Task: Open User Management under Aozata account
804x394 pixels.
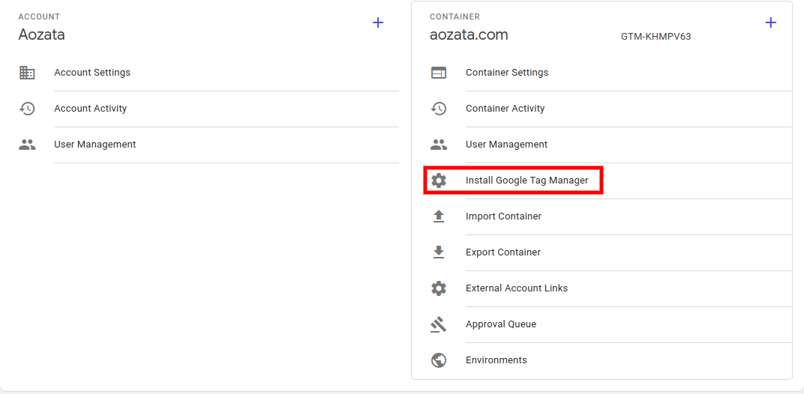Action: (94, 145)
